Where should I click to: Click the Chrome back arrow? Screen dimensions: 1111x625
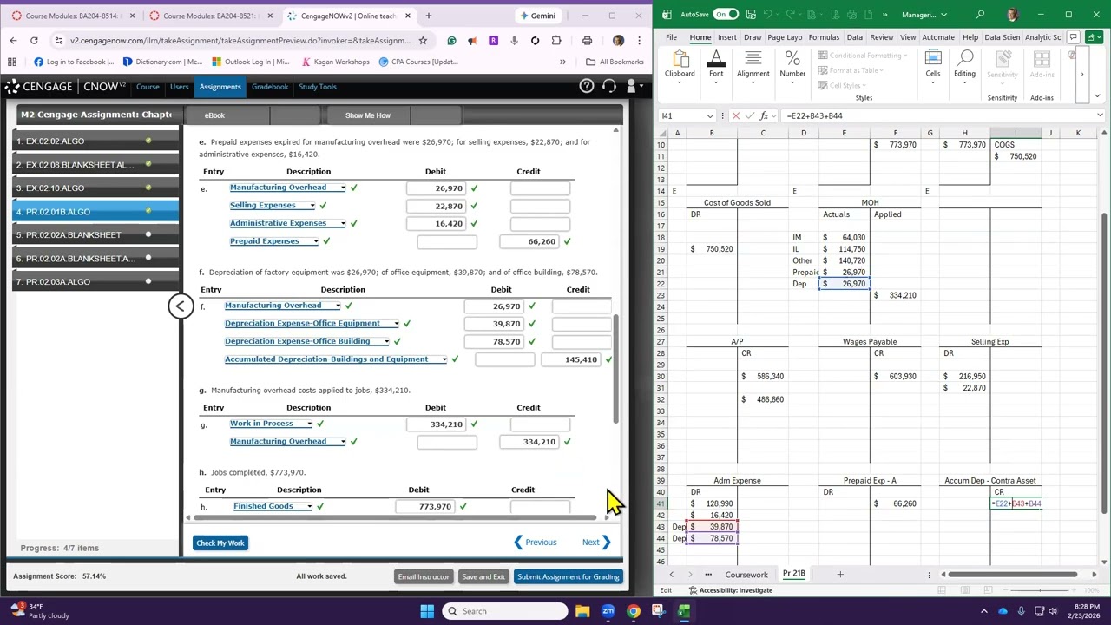pos(13,40)
